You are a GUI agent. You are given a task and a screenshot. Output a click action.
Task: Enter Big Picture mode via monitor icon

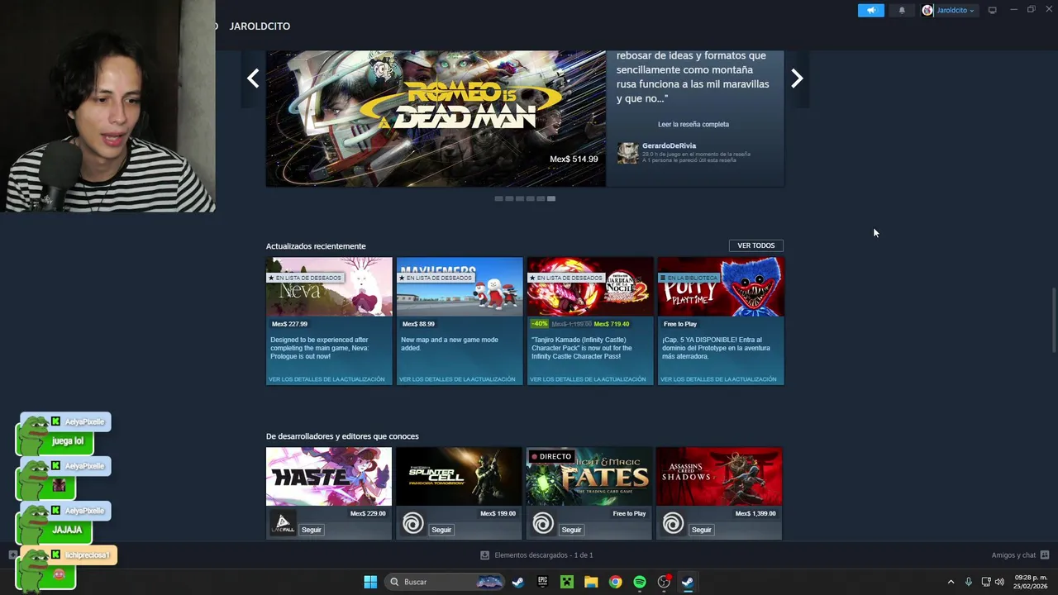[x=992, y=10]
